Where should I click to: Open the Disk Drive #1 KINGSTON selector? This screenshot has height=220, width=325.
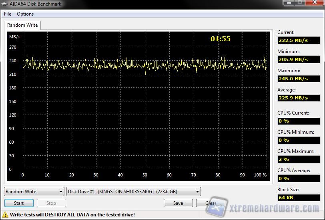click(133, 192)
